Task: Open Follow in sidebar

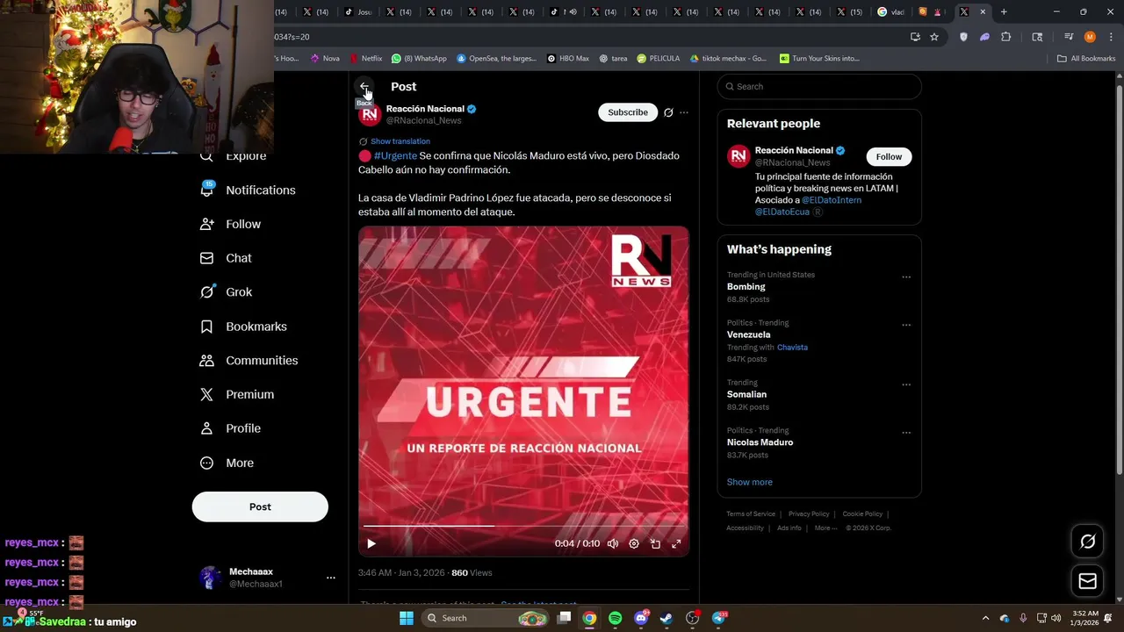Action: [x=231, y=224]
